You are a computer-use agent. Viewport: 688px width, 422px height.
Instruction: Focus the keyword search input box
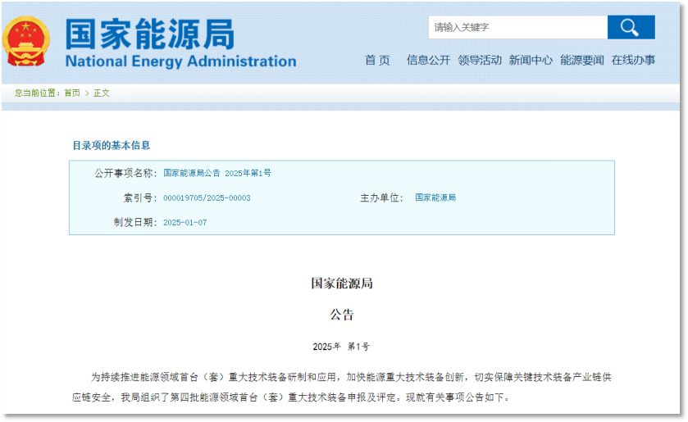click(x=517, y=28)
